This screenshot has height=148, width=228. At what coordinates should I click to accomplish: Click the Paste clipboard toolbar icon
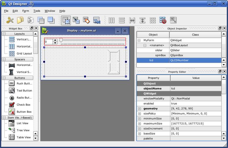[31, 20]
